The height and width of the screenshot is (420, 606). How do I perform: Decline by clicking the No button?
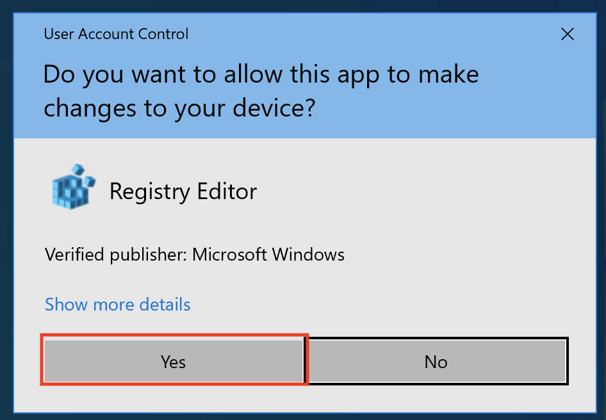pyautogui.click(x=437, y=361)
